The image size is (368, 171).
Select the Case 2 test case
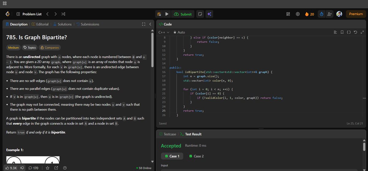(197, 156)
